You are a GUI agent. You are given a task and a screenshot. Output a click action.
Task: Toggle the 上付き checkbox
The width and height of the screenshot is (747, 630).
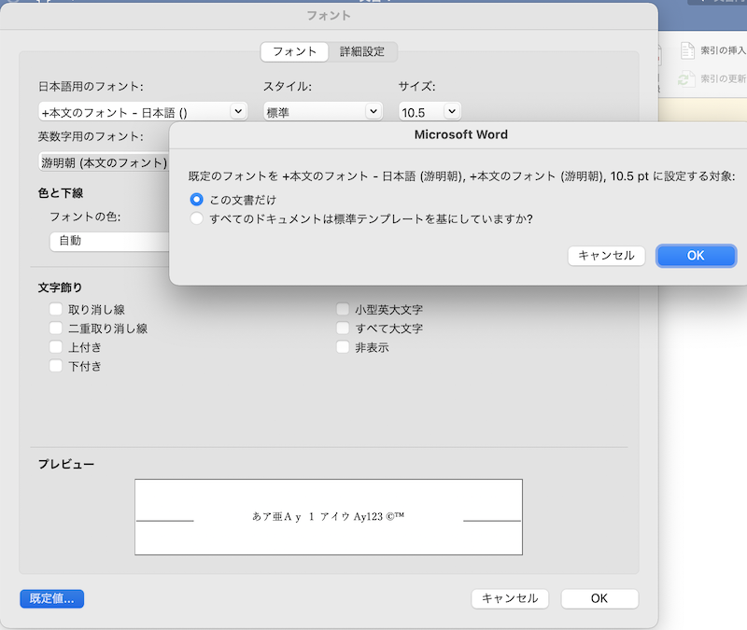tap(56, 347)
